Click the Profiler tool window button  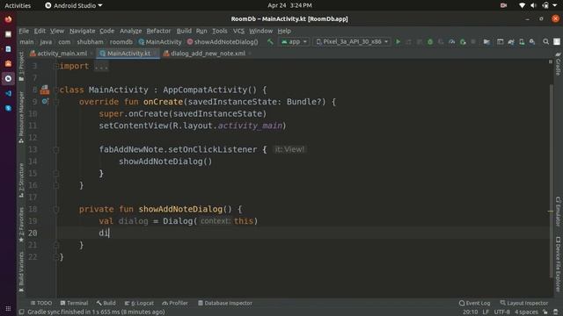(175, 303)
